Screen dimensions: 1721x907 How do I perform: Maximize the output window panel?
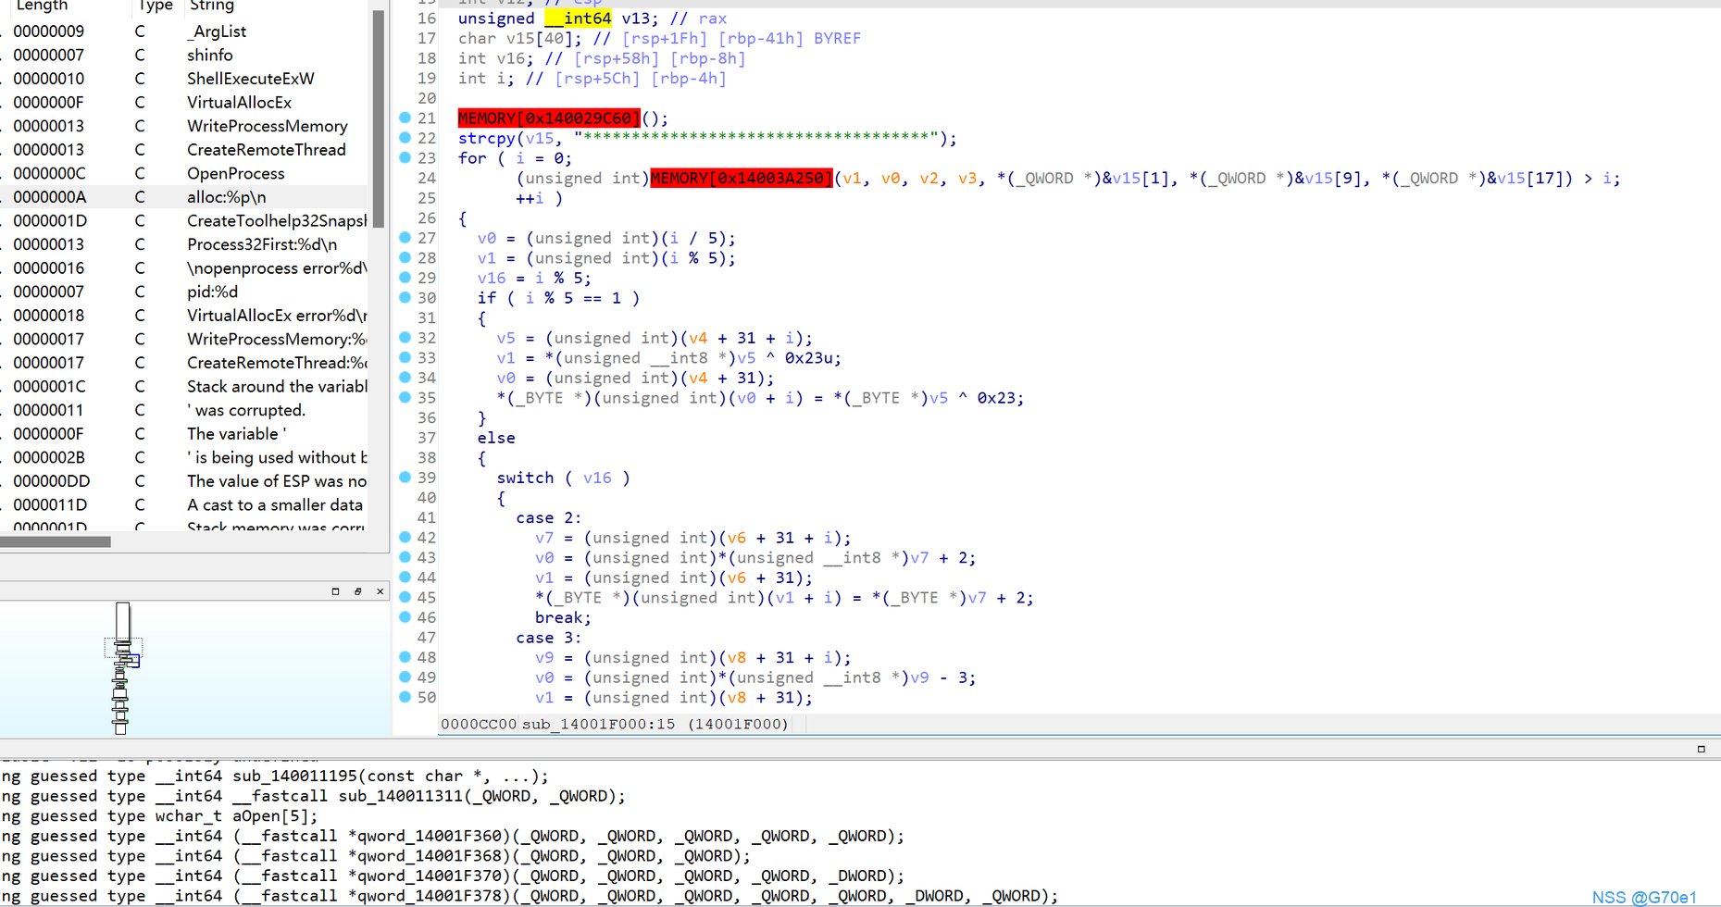(x=1701, y=749)
